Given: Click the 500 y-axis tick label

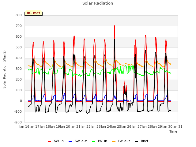Looking at the screenshot, I should tap(19, 47).
